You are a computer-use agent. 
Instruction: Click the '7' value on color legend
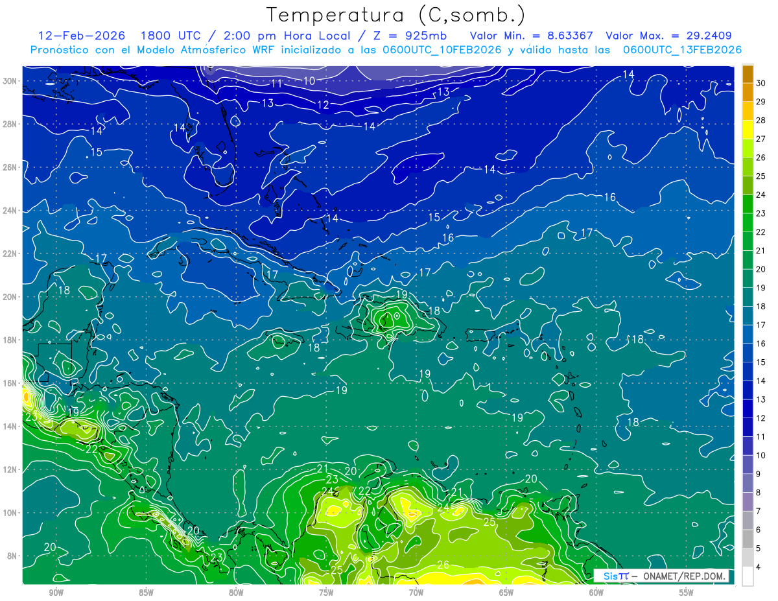759,512
